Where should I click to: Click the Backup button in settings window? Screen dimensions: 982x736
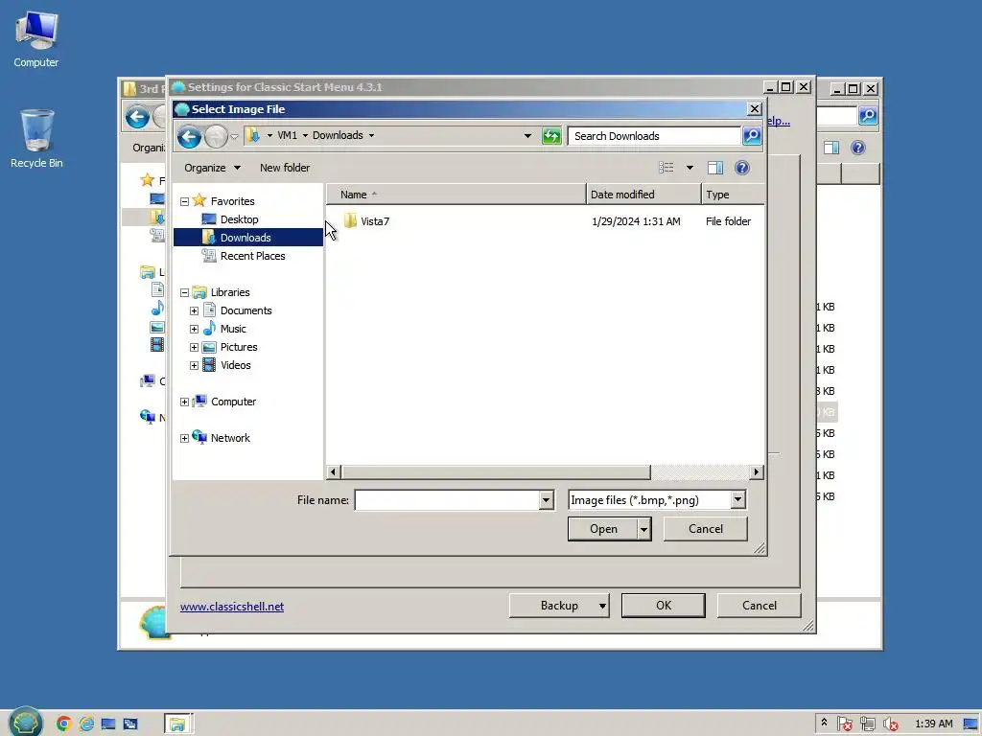click(559, 606)
